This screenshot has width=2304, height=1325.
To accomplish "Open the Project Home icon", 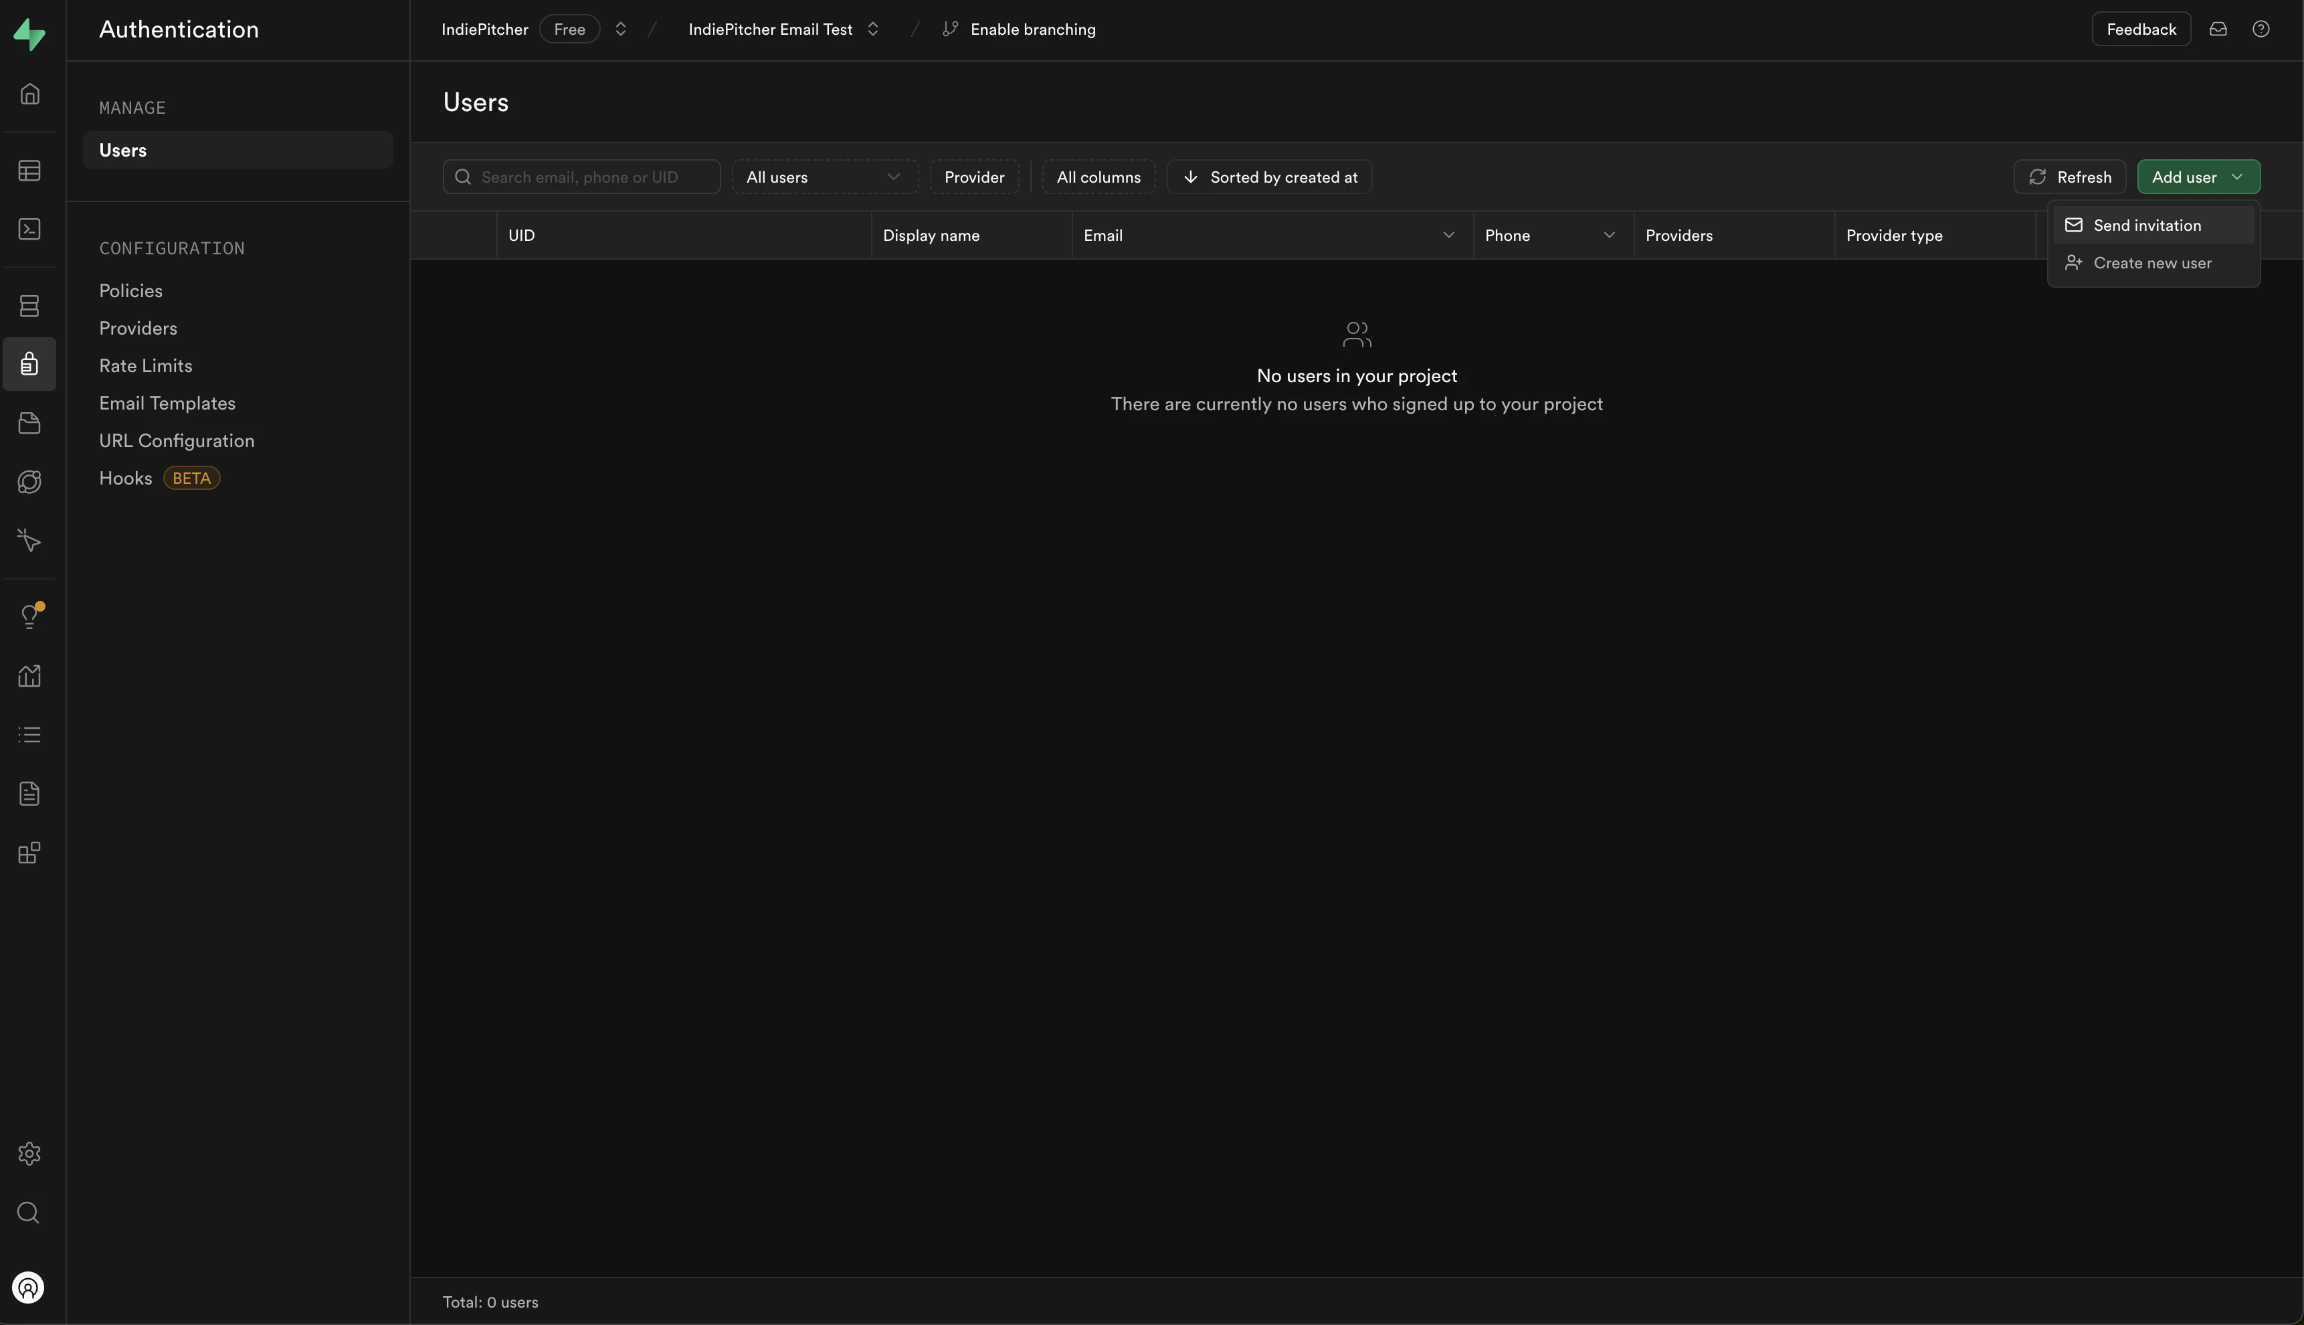I will 29,94.
